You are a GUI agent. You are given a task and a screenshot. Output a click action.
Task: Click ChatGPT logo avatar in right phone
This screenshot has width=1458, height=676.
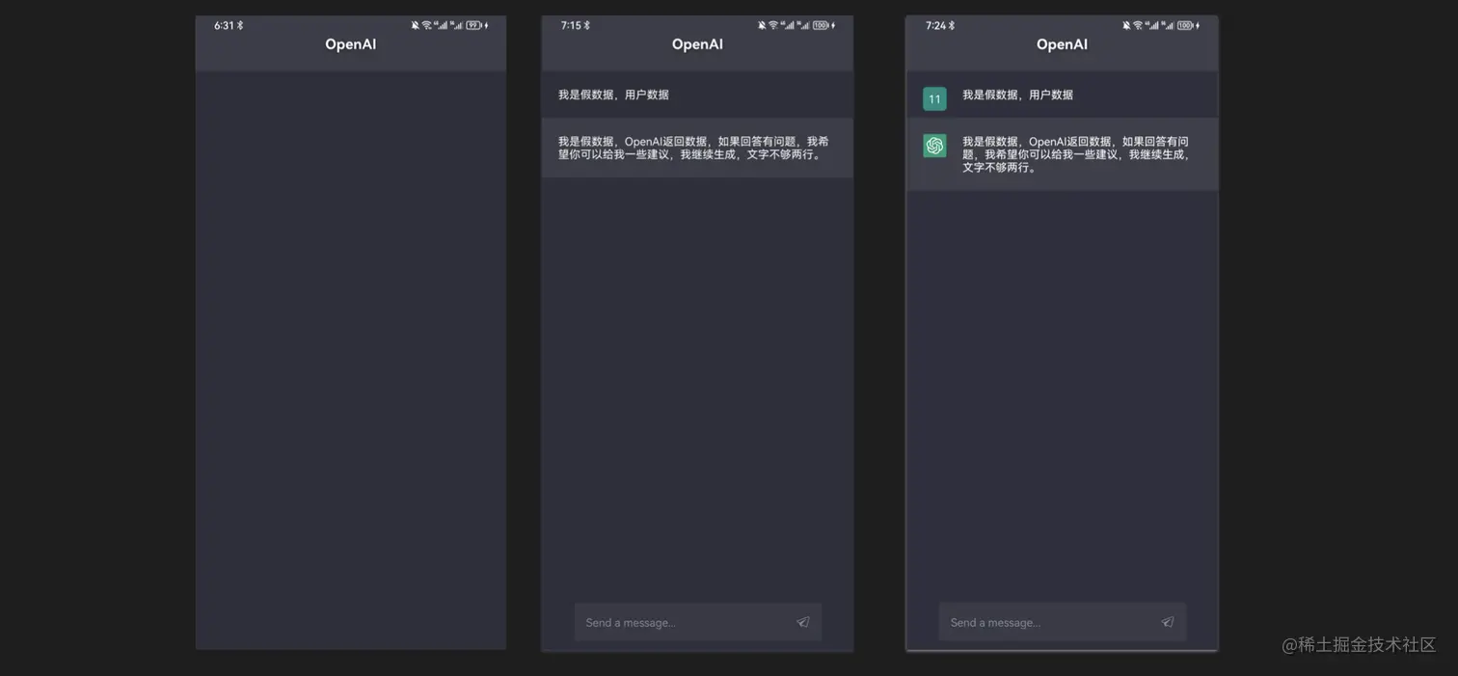pos(934,146)
